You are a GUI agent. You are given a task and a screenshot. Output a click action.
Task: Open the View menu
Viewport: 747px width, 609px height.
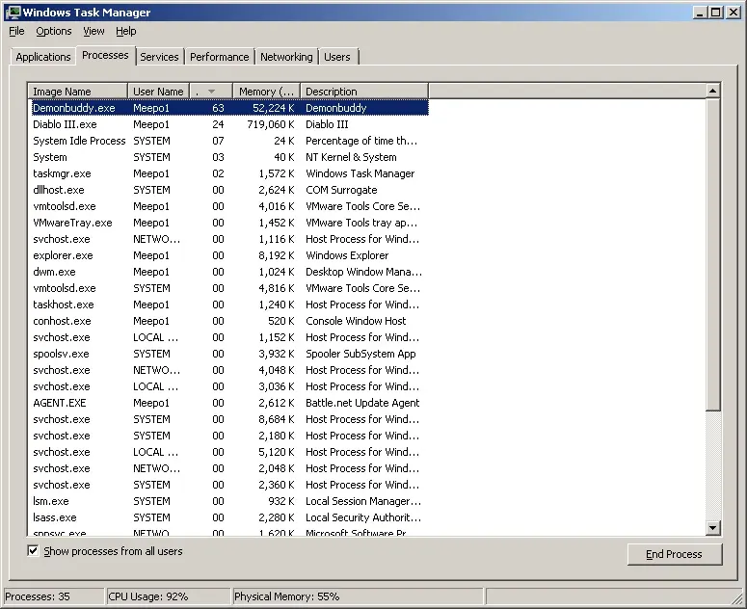coord(93,31)
